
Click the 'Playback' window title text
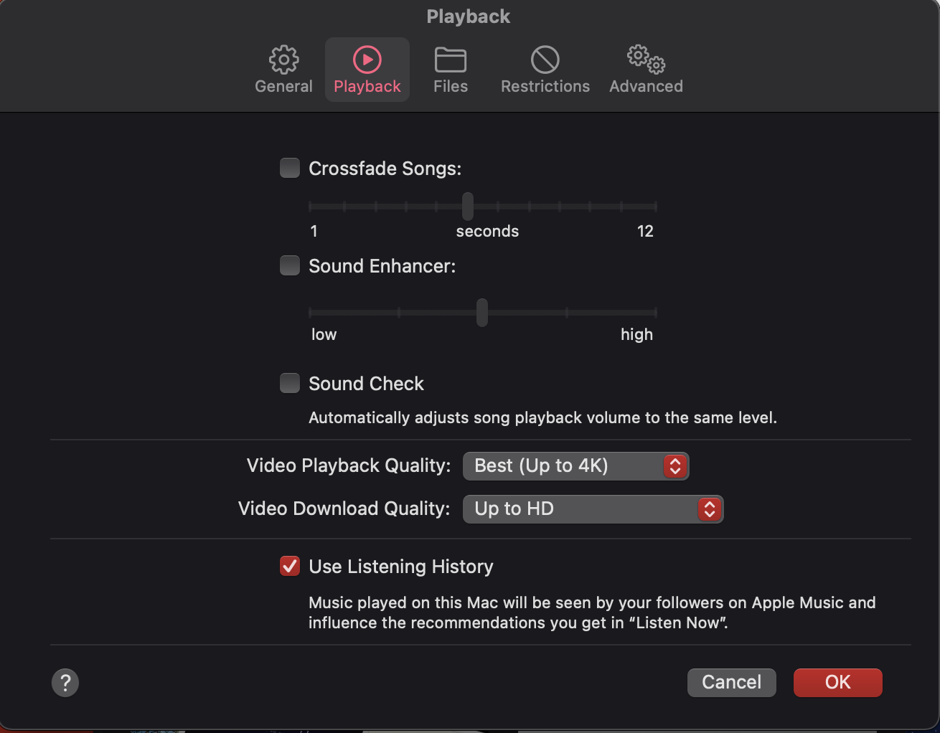click(469, 16)
